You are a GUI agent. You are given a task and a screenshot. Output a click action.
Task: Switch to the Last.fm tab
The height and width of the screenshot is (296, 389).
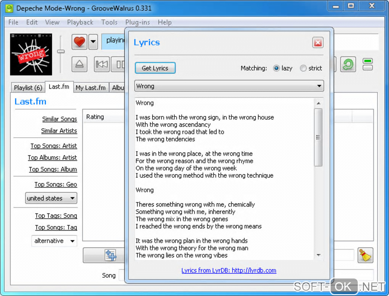pyautogui.click(x=59, y=87)
